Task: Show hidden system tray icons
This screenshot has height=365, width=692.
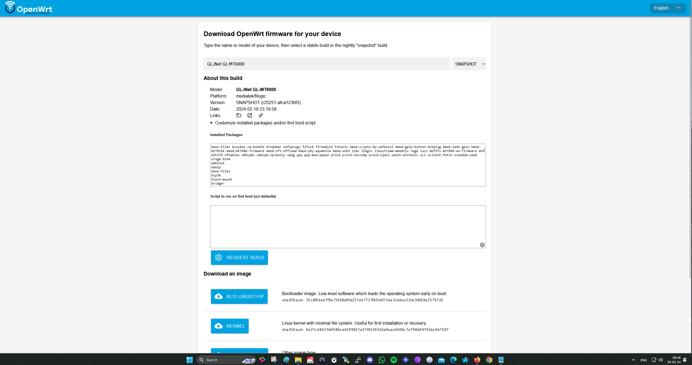Action: [x=633, y=360]
